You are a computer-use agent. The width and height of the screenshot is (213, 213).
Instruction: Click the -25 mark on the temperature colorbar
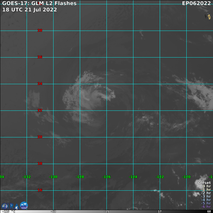[106, 211]
